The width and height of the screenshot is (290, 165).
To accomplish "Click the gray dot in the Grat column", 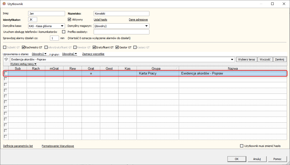I will coord(91,73).
